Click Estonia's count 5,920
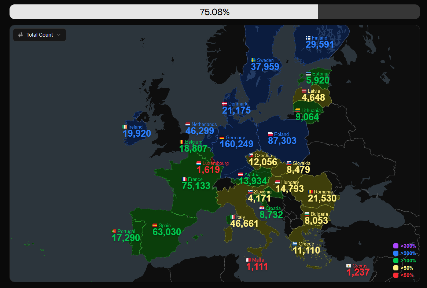 [x=318, y=80]
